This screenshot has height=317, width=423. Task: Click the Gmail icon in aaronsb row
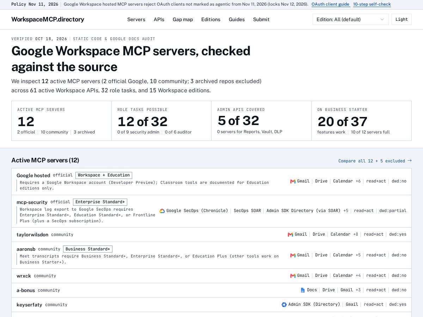[x=293, y=255]
